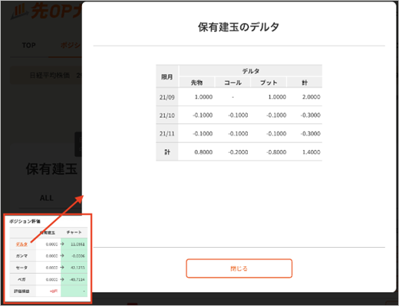Image resolution: width=399 pixels, height=306 pixels.
Task: Click the ベガ row label in ポジション評価
Action: coord(21,279)
